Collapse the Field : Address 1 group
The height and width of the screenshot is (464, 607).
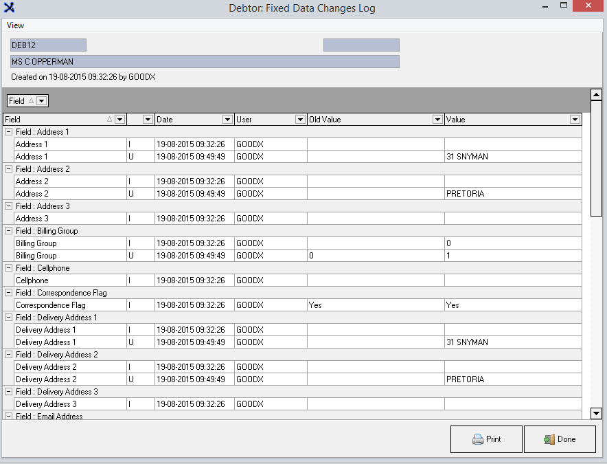8,132
